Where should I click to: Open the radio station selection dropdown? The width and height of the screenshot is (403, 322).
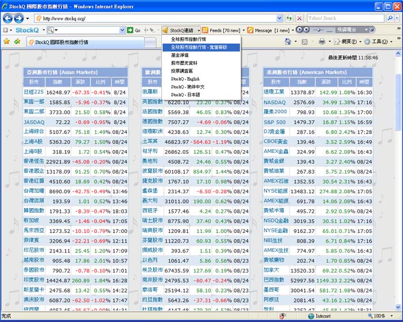[x=366, y=30]
